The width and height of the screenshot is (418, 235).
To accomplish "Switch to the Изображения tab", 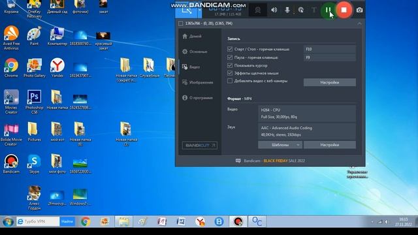I will click(197, 82).
